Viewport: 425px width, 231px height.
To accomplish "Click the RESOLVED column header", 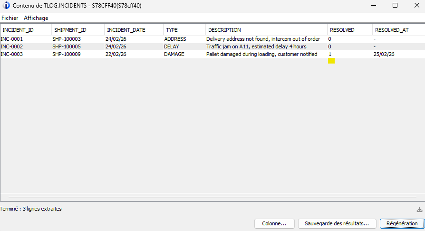I will 350,30.
